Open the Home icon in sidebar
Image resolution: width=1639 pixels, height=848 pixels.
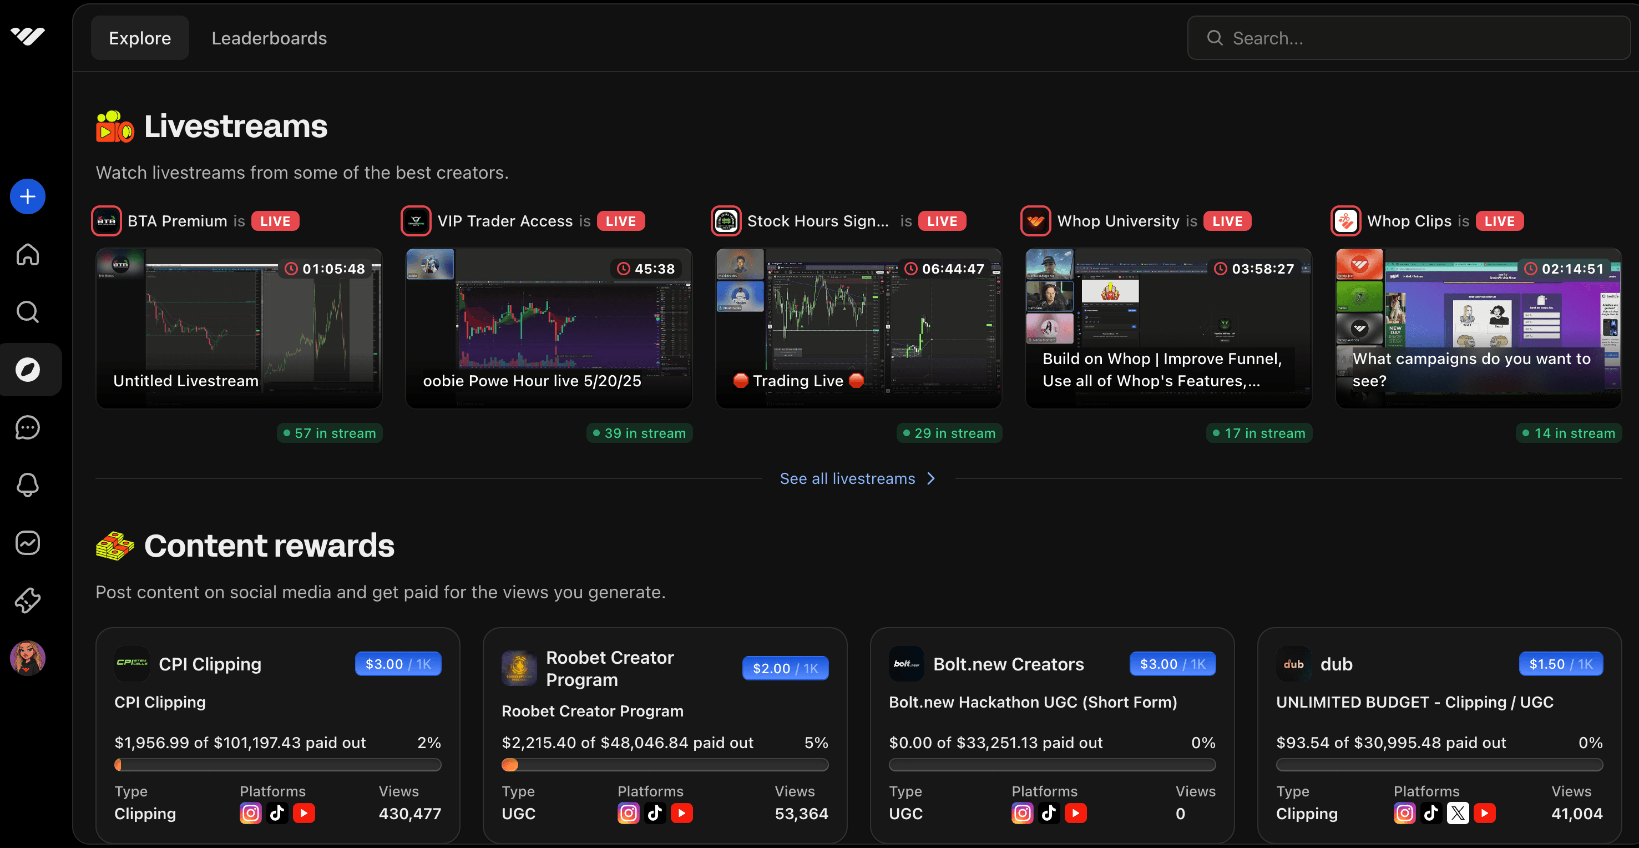(x=27, y=254)
